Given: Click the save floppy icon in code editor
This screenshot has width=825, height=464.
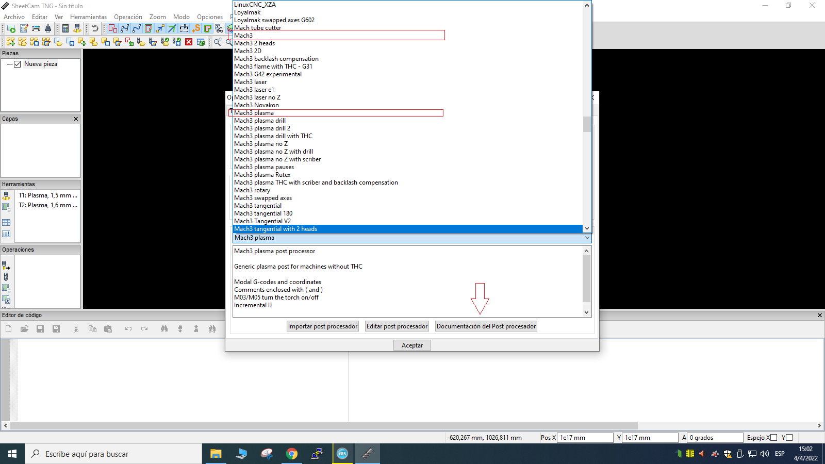Looking at the screenshot, I should 40,328.
